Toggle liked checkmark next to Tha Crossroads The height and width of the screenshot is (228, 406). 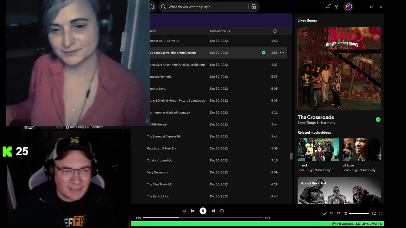coord(378,120)
